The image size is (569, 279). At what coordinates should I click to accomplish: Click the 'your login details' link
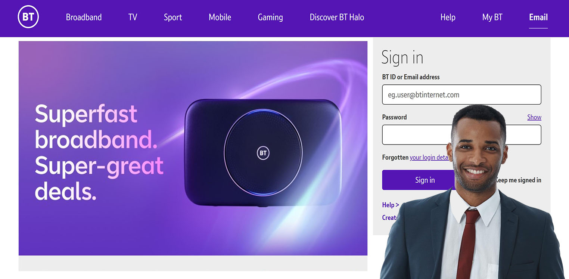[429, 158]
